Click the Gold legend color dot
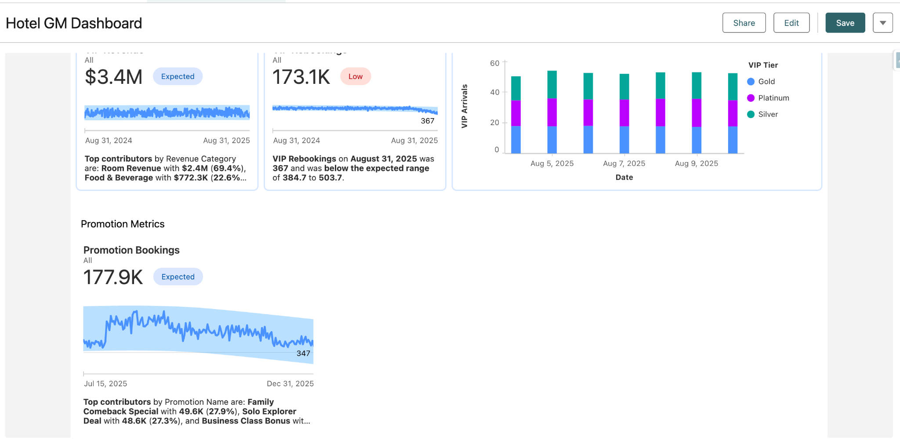 751,82
